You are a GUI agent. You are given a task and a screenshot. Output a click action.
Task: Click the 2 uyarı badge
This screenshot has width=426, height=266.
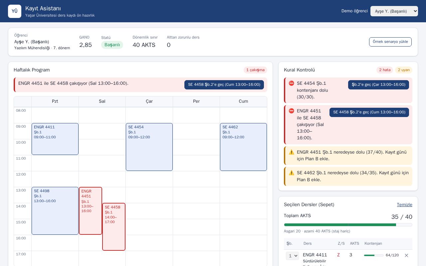coord(404,70)
